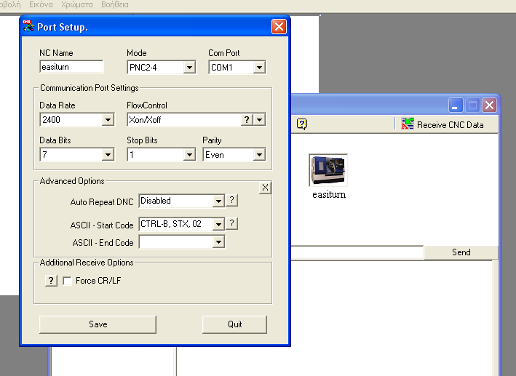Screen dimensions: 516x376
Task: Click the easiturn label under thumbnail
Action: tap(329, 195)
